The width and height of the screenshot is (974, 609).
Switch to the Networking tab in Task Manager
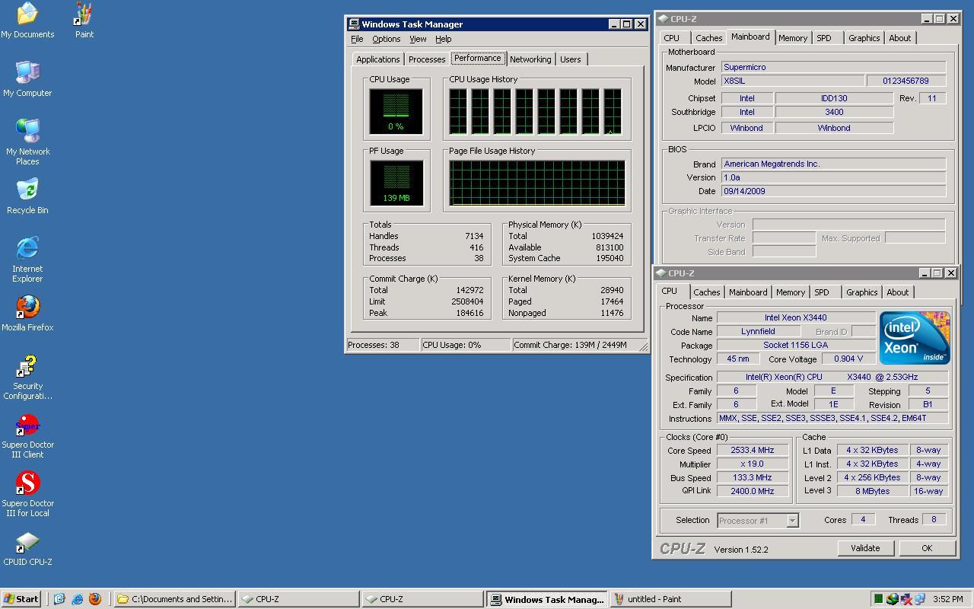pyautogui.click(x=530, y=59)
